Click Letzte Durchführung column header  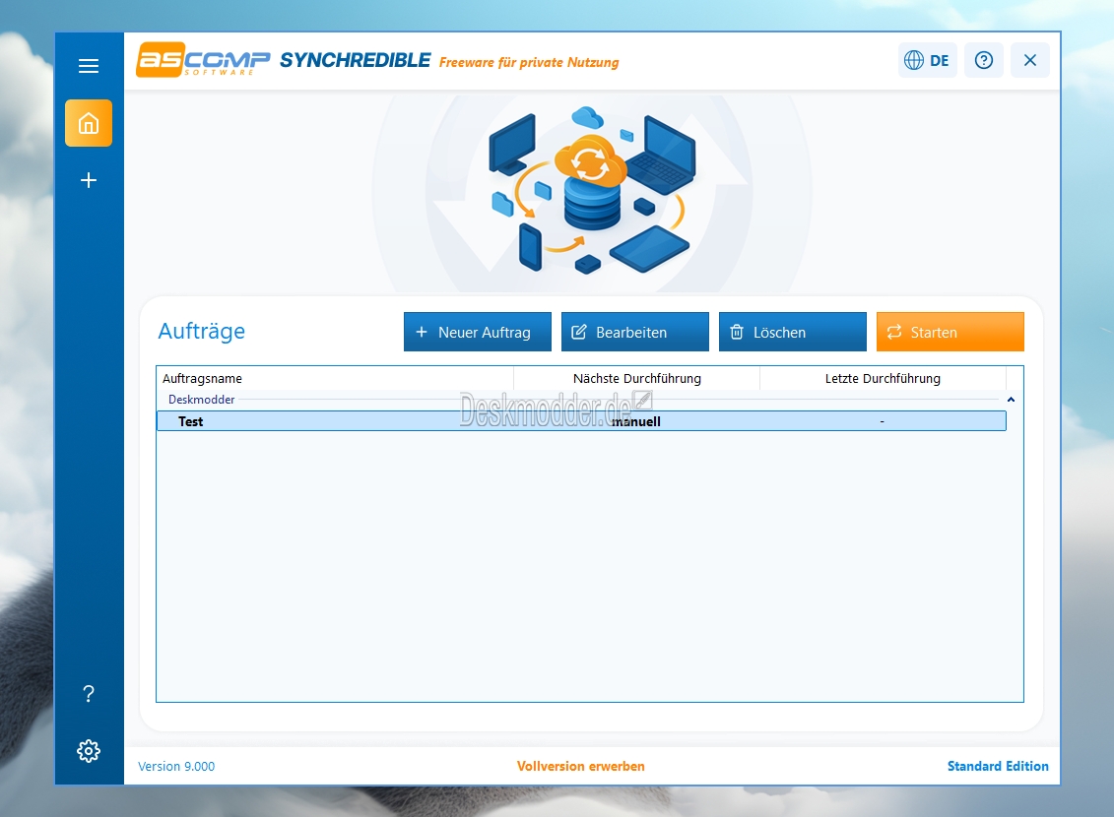click(x=883, y=378)
